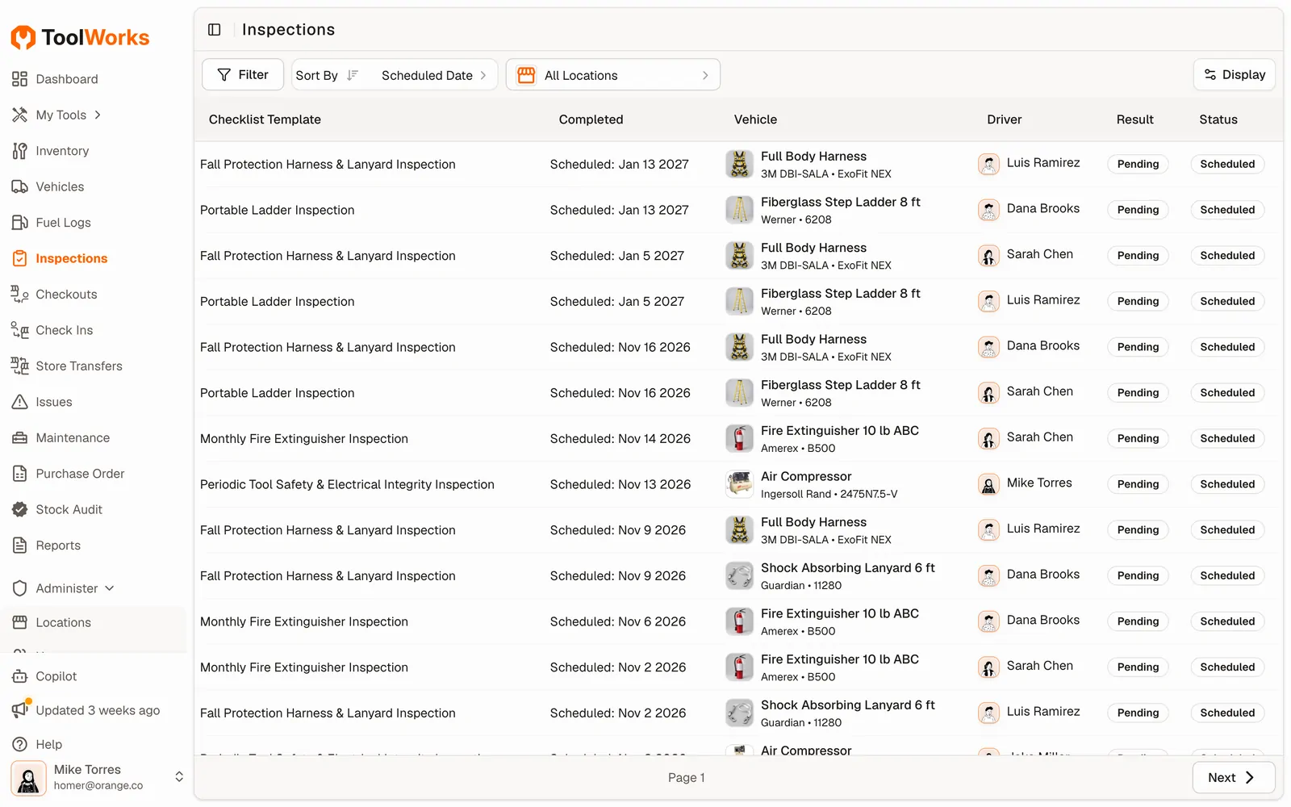The image size is (1291, 807).
Task: Open the Issues warning icon
Action: tap(19, 402)
